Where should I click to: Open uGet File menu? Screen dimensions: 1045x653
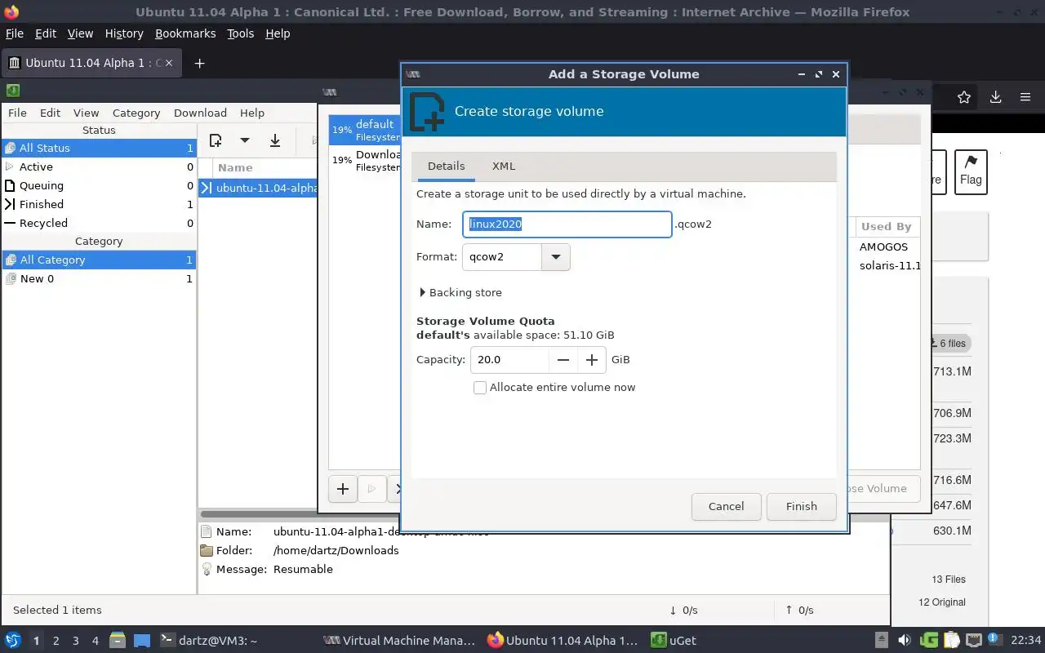coord(17,113)
